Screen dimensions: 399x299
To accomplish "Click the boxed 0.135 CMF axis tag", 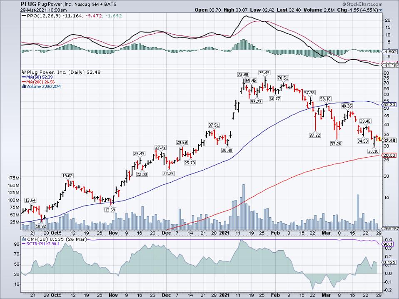I will pyautogui.click(x=390, y=262).
